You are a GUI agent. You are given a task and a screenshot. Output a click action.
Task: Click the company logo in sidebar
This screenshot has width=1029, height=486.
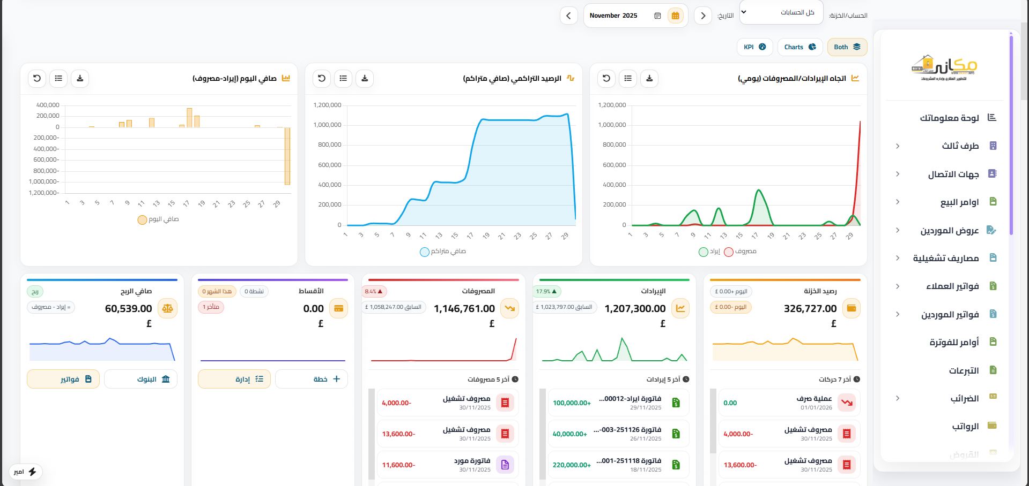(944, 67)
